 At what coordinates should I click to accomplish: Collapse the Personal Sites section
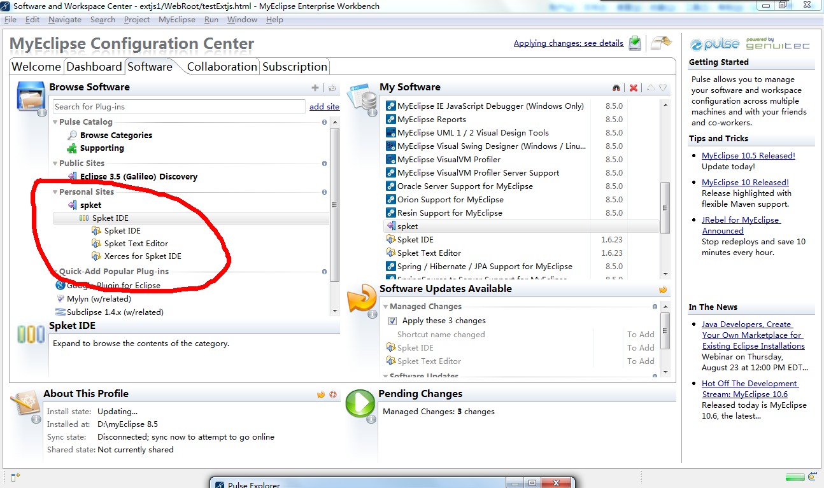point(55,192)
